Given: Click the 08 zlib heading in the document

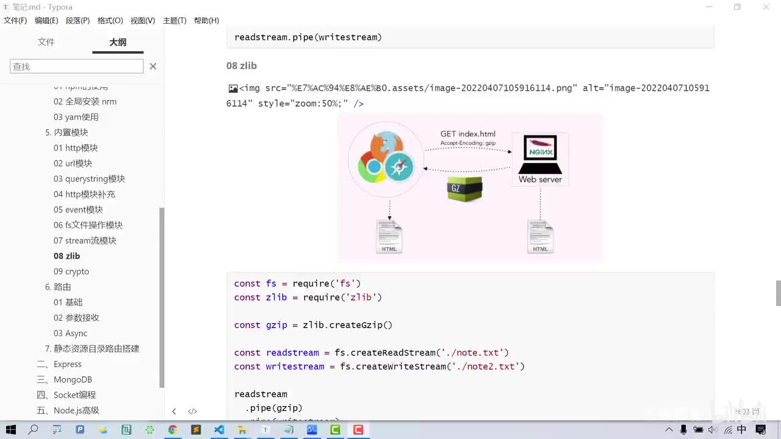Looking at the screenshot, I should click(x=242, y=66).
